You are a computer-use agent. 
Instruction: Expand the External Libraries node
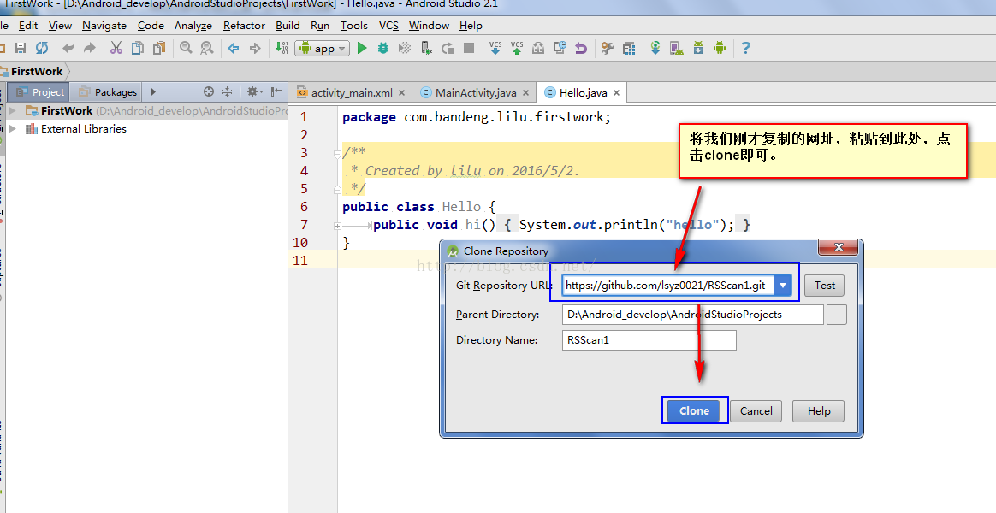click(13, 129)
